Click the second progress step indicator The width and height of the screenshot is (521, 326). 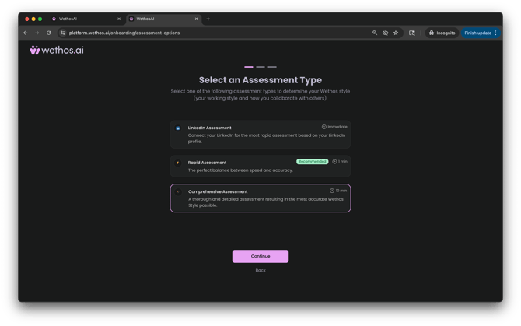260,67
